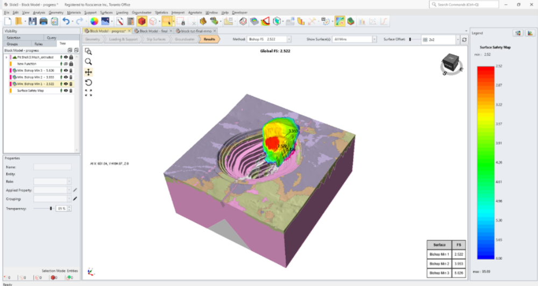
Task: Go to the Geometry workflow step
Action: [93, 39]
